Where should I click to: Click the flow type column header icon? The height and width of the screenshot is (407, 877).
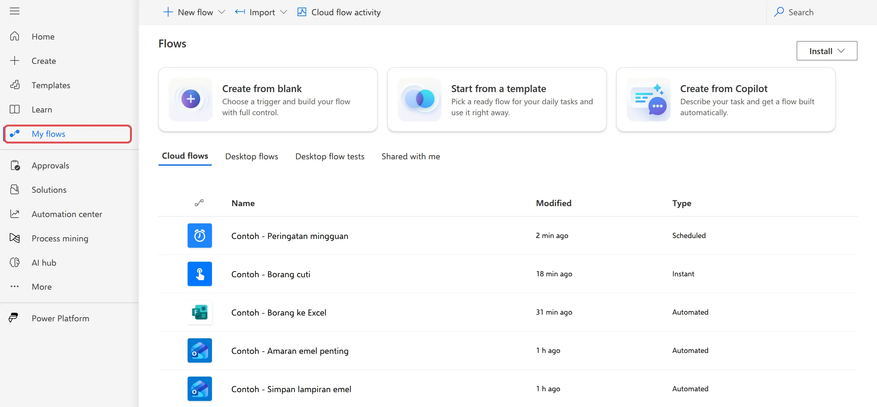(199, 203)
